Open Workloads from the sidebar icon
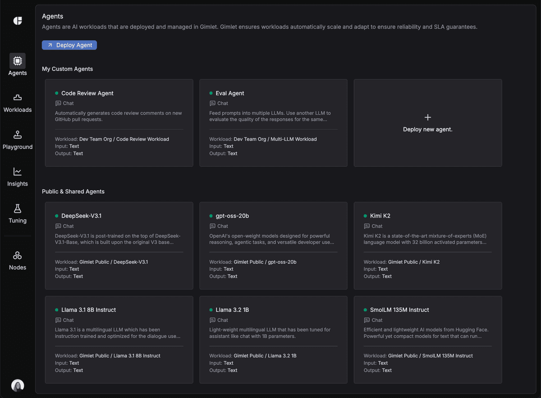This screenshot has width=541, height=398. click(x=17, y=97)
